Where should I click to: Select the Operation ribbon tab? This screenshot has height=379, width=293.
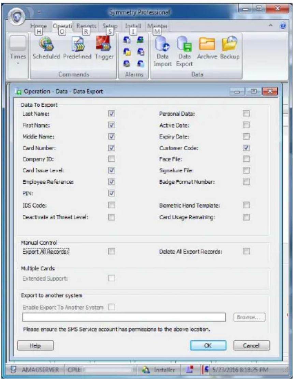62,26
